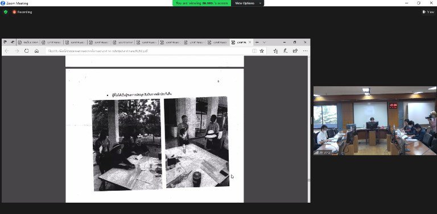437x214 pixels.
Task: Switch to the fifth browser tab
Action: (x=123, y=42)
